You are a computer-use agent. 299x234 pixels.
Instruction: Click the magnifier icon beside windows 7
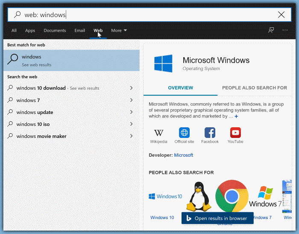coord(10,100)
